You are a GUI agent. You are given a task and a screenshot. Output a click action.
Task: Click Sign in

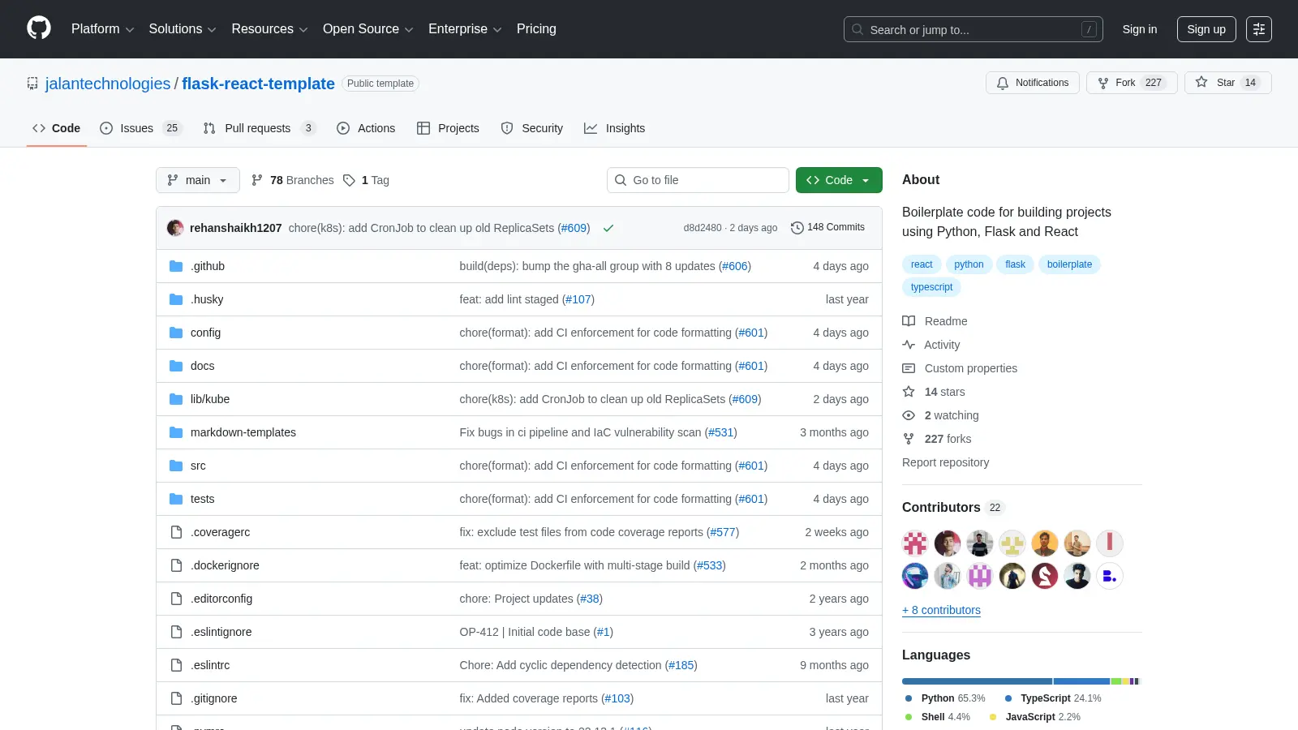click(x=1140, y=29)
